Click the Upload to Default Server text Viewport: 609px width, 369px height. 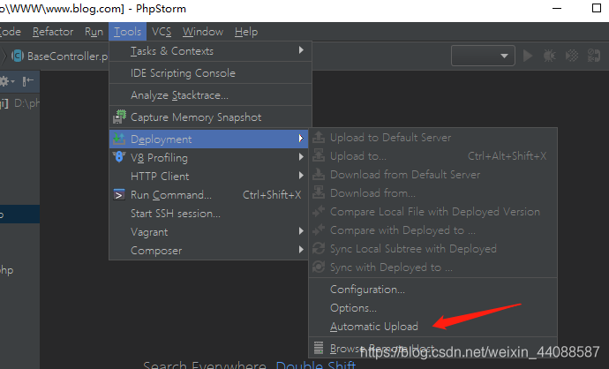[x=391, y=138]
